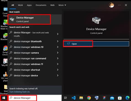Select the BlueStacks Multi-Instance desktop icon
Viewport: 131px width, 101px height.
point(4,24)
